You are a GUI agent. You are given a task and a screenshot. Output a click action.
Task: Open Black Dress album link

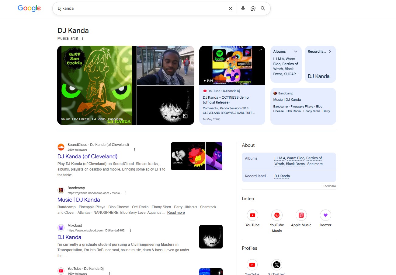click(x=295, y=164)
